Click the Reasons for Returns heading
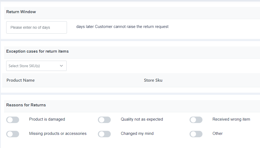Screen dimensions: 260x148 [x=26, y=105]
